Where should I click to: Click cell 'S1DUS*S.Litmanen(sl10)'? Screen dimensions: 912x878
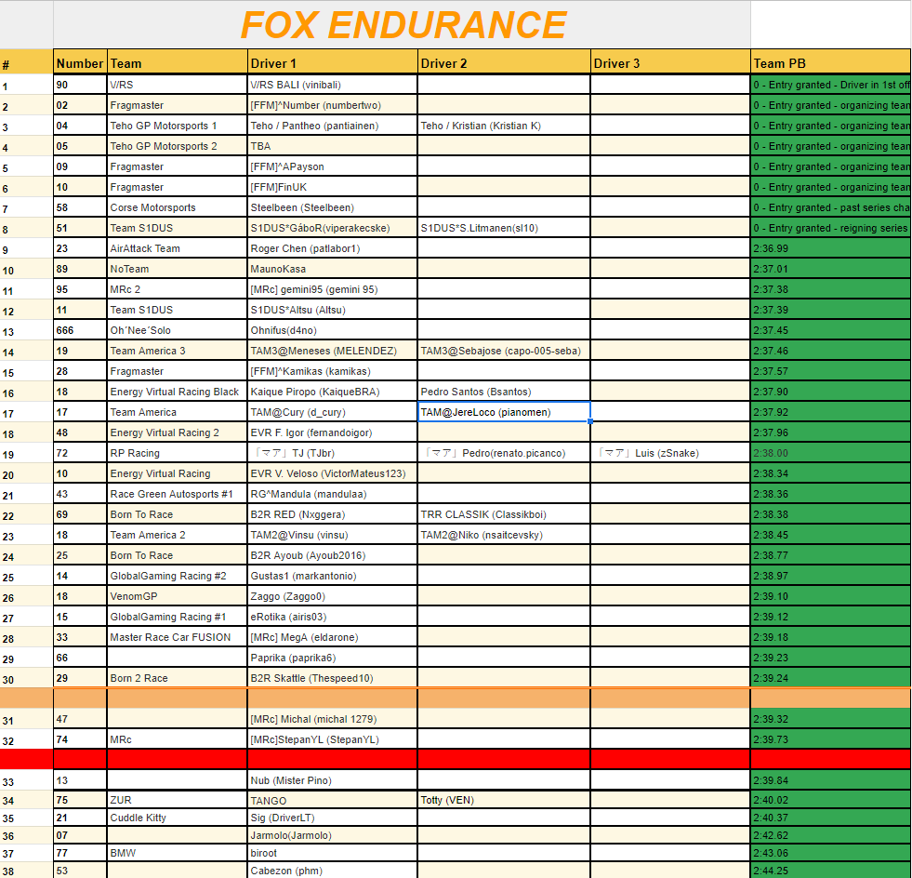(504, 228)
